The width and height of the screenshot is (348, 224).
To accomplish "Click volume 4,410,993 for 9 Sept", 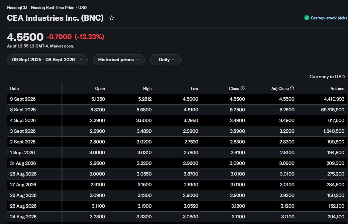I will pos(334,99).
